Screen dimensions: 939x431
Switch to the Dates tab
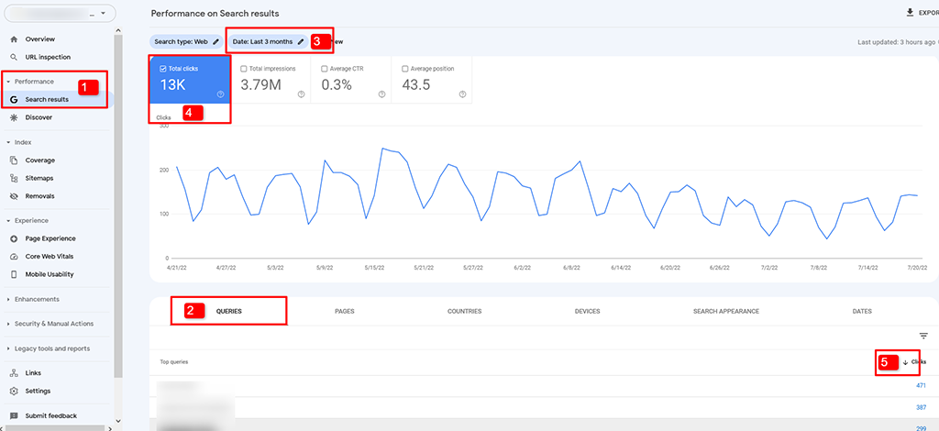point(862,311)
